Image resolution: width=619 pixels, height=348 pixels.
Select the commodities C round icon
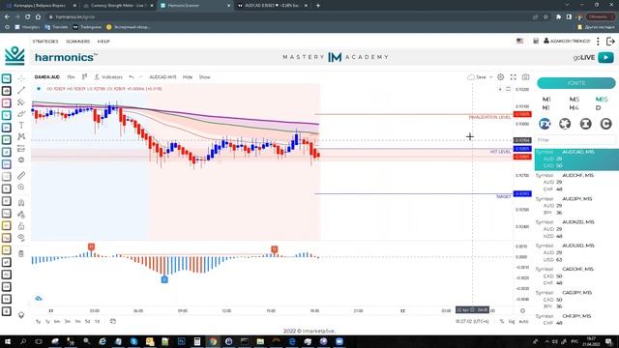[x=606, y=124]
